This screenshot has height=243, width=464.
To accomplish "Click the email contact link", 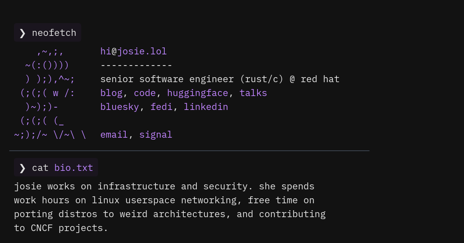I will (114, 135).
